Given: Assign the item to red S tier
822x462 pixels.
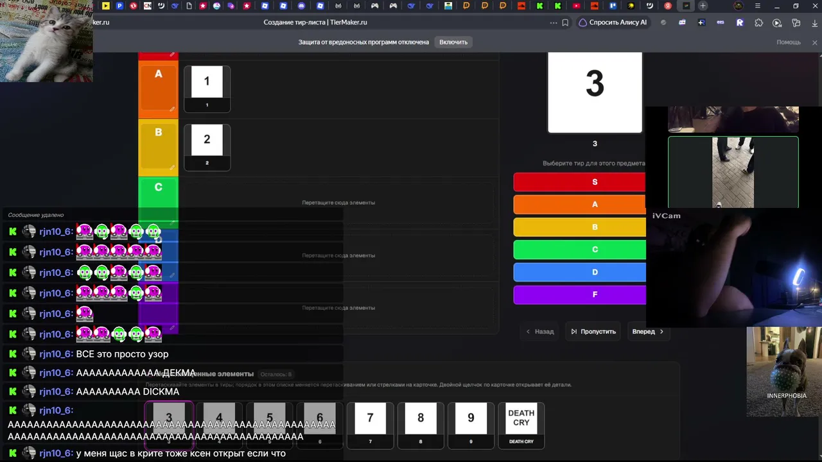Looking at the screenshot, I should [579, 182].
